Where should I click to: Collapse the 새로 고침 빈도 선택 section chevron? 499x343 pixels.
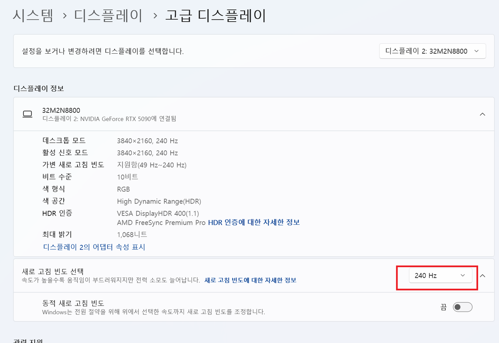coord(482,276)
